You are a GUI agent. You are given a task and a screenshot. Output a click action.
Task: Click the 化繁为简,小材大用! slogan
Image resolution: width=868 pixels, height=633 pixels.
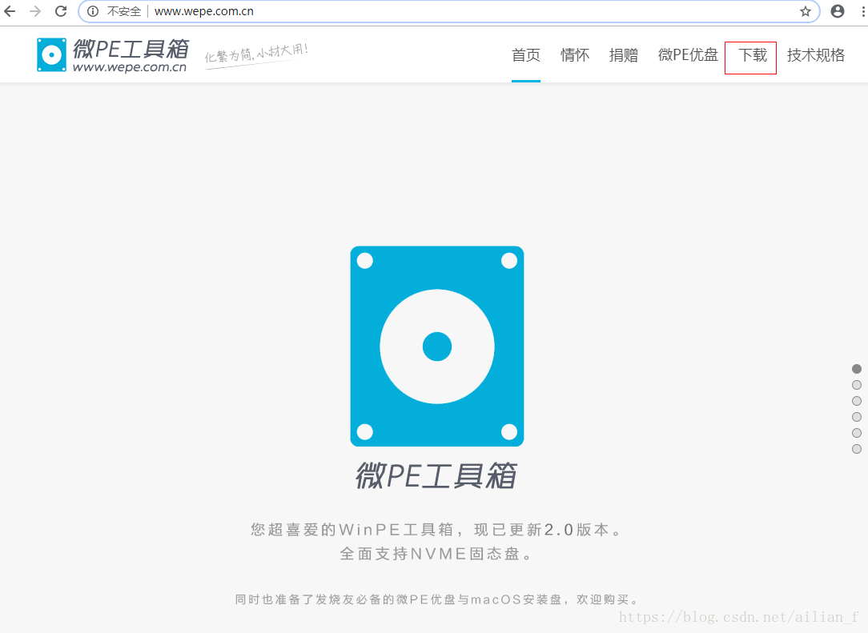click(x=256, y=54)
